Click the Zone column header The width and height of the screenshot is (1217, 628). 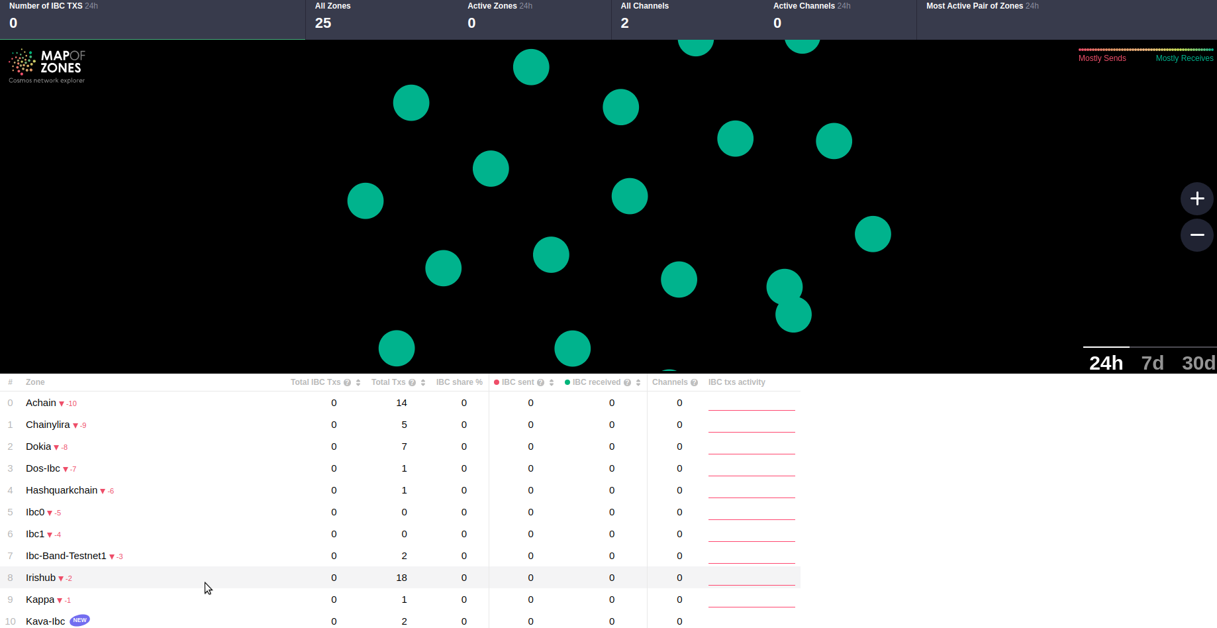[35, 382]
